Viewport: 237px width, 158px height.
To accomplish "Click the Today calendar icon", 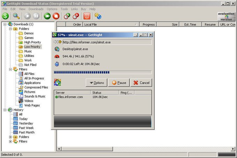I will [x=15, y=119].
